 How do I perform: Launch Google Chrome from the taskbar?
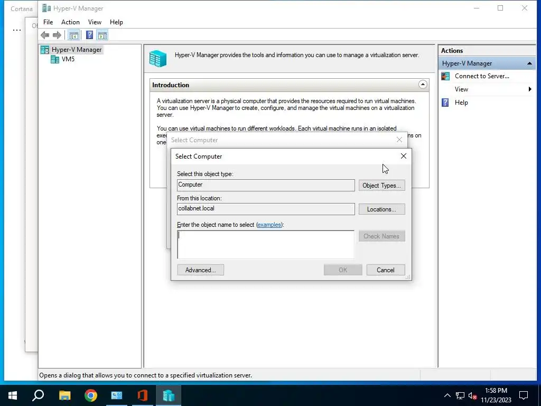click(91, 395)
